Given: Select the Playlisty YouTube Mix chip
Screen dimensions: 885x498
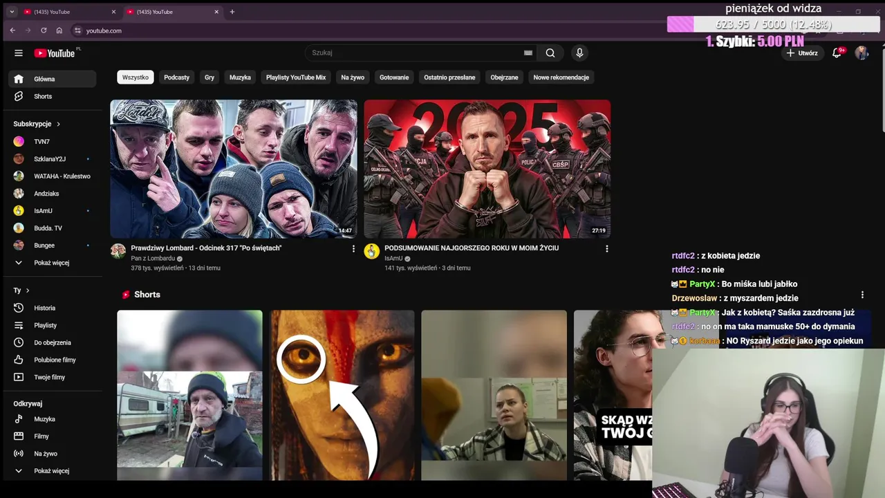Looking at the screenshot, I should pos(296,77).
